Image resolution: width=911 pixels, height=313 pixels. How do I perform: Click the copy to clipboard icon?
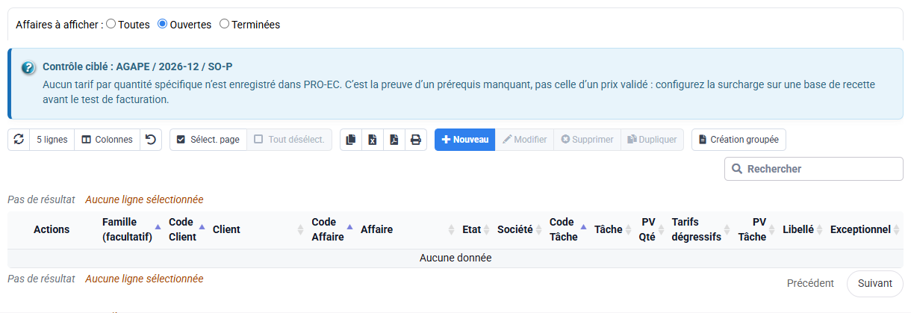click(351, 140)
